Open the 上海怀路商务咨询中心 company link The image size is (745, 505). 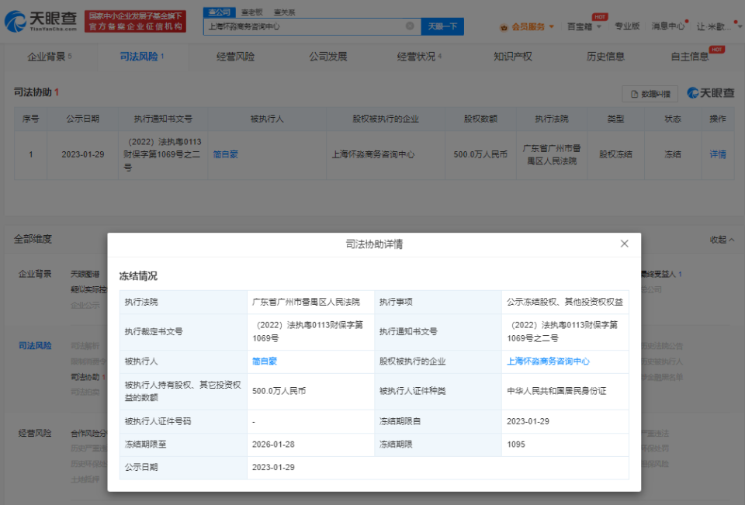(549, 361)
